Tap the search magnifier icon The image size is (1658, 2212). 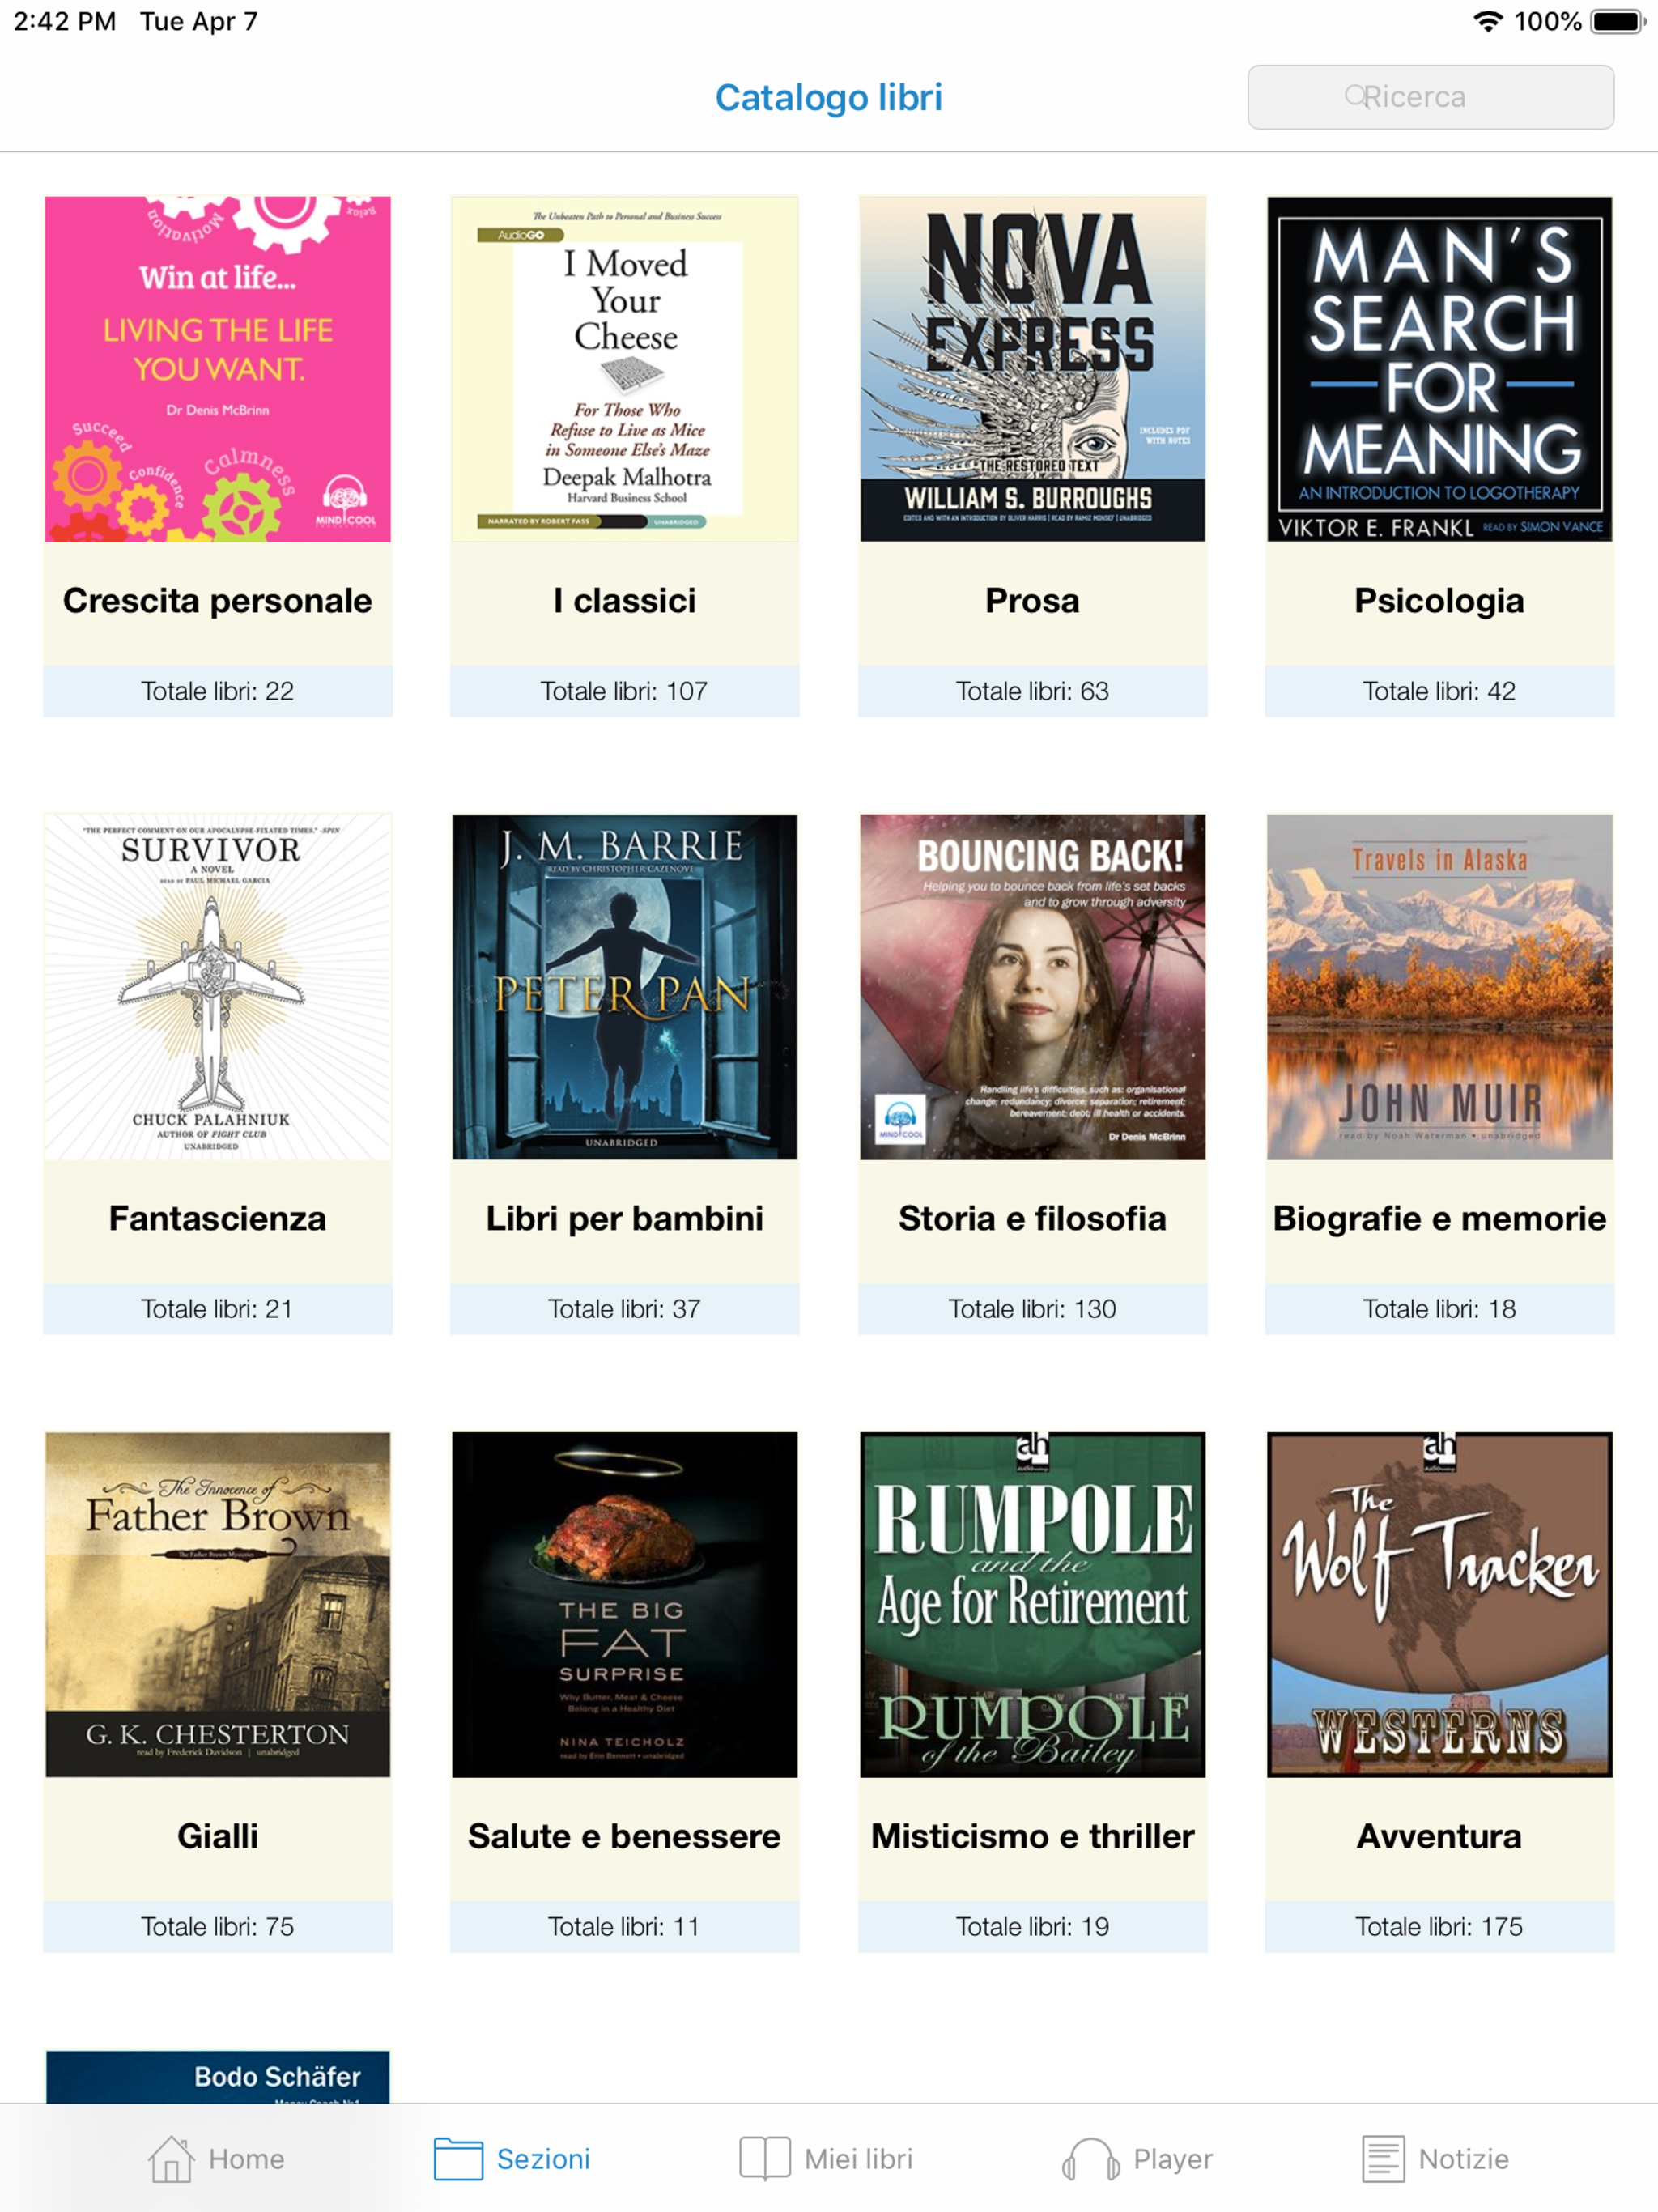[x=1355, y=96]
